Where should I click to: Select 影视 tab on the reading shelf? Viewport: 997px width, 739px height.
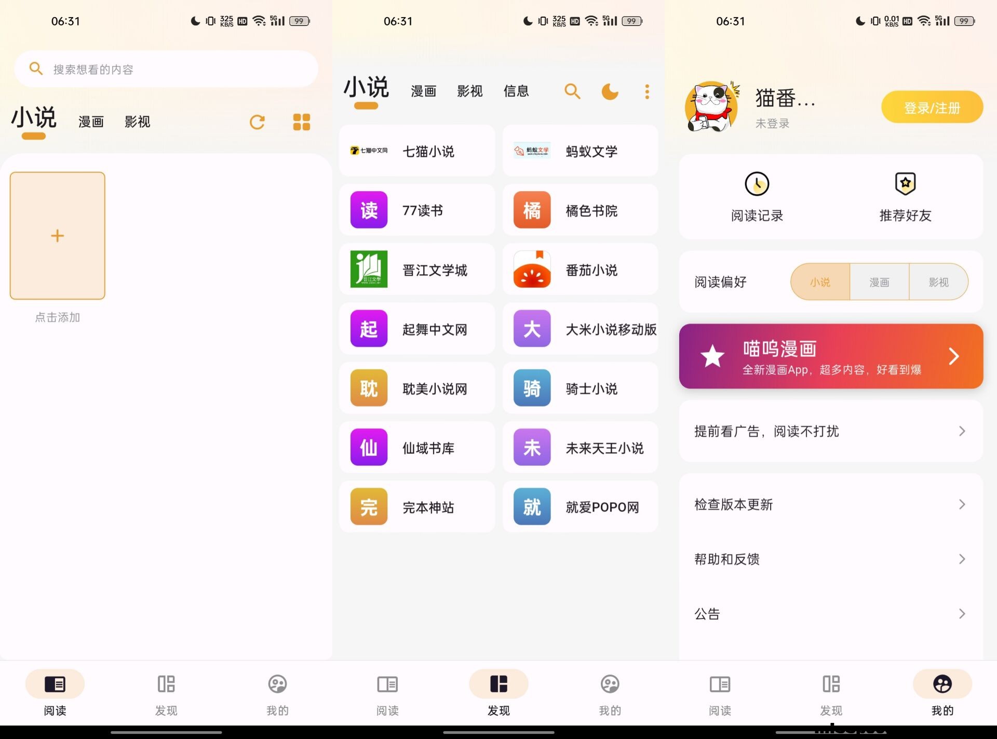coord(138,122)
